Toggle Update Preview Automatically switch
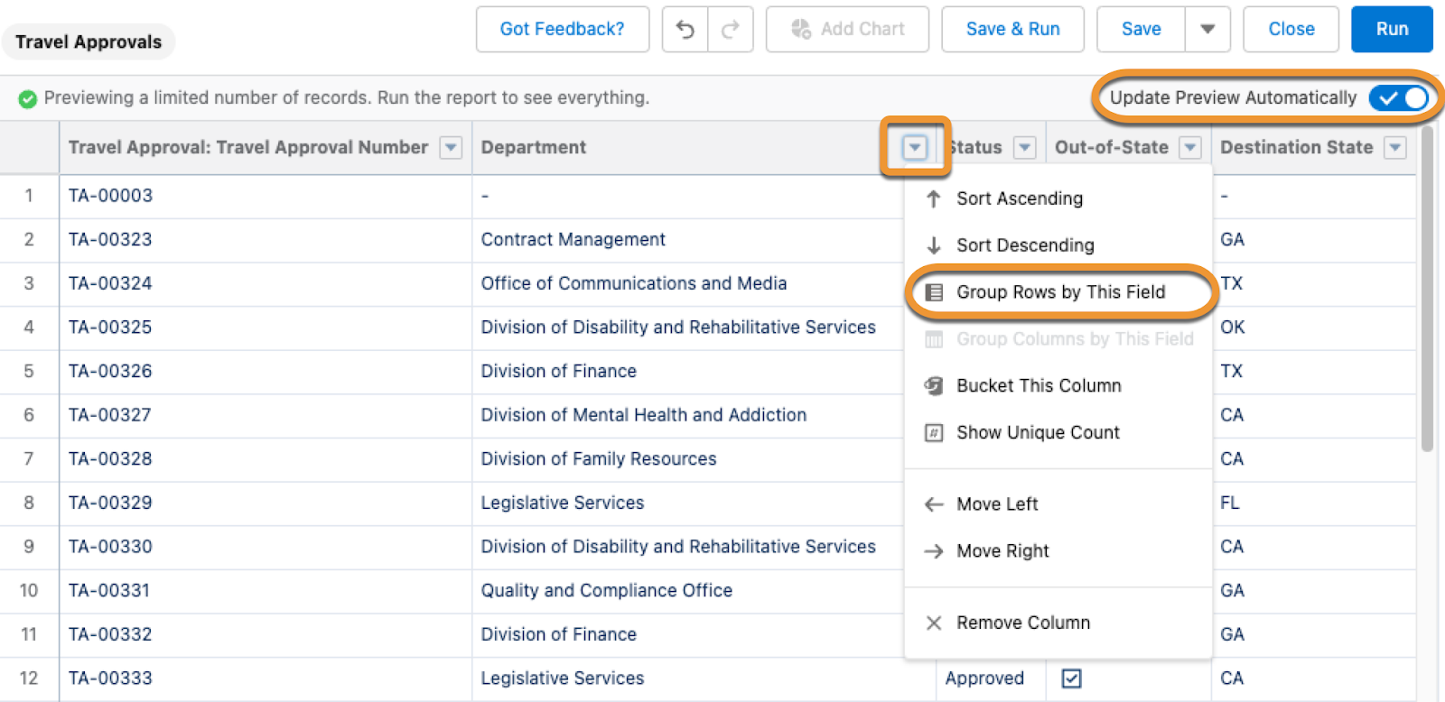This screenshot has height=702, width=1445. point(1398,97)
